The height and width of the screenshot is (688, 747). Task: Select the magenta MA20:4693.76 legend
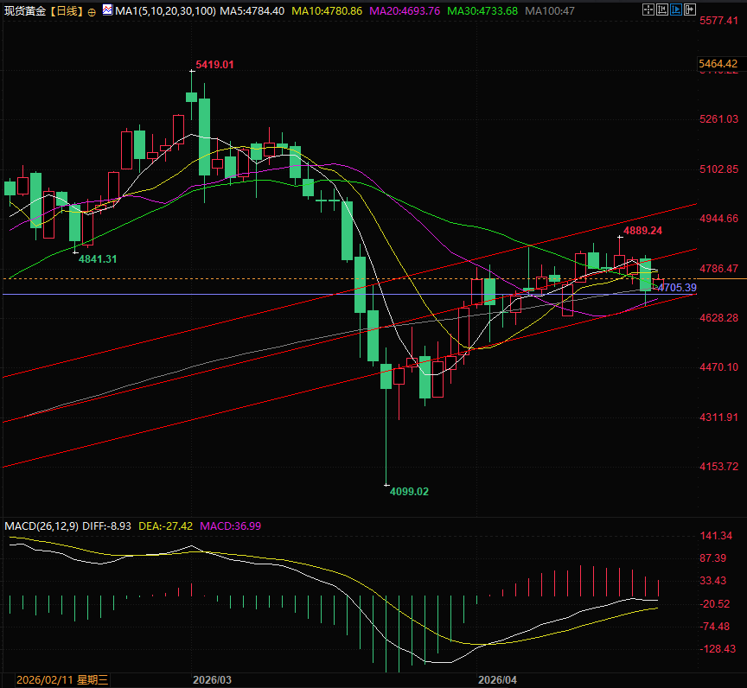(x=405, y=11)
